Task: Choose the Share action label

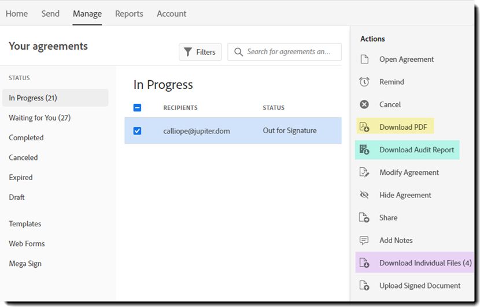Action: click(389, 218)
